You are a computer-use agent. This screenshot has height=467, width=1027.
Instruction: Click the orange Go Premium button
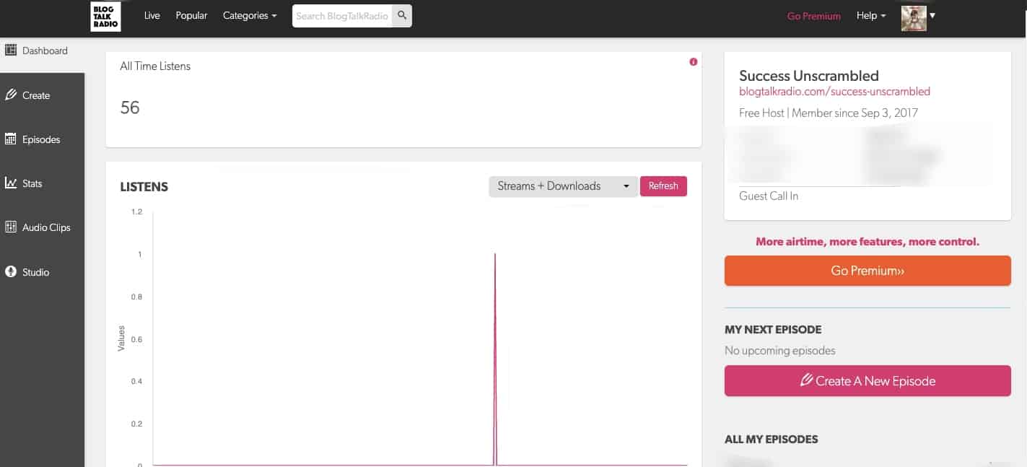point(868,271)
